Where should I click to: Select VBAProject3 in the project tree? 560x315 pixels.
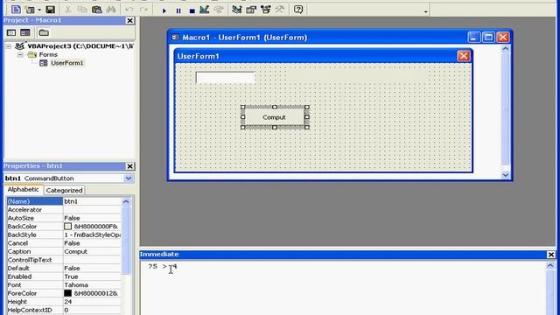(x=80, y=46)
